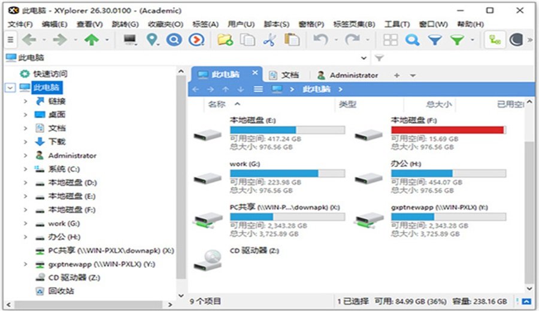This screenshot has width=539, height=311.
Task: Click the breadcrumb bar back arrow
Action: 196,89
